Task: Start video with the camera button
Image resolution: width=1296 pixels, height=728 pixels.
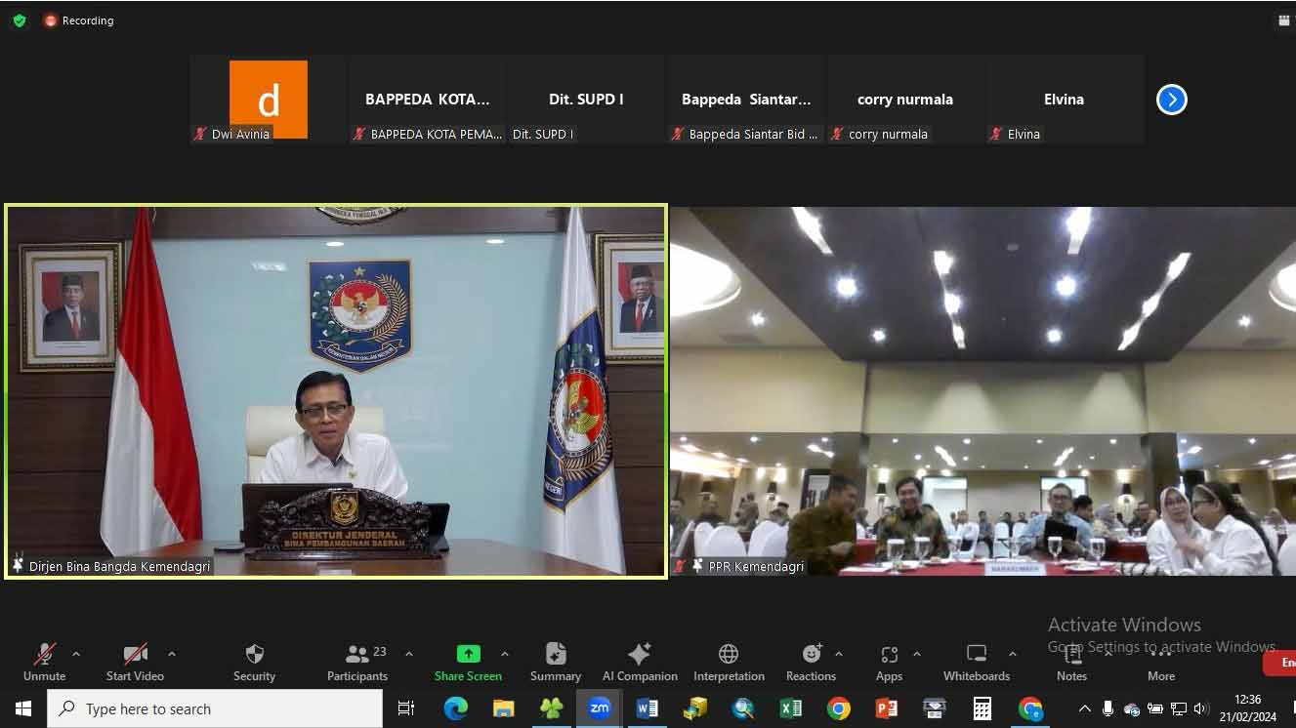Action: click(x=135, y=661)
